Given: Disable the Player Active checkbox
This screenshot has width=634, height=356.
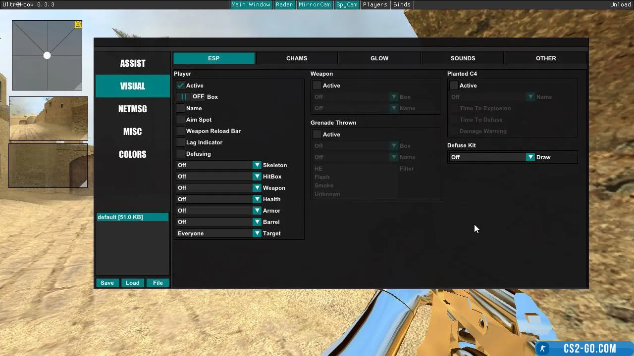Looking at the screenshot, I should tap(181, 86).
